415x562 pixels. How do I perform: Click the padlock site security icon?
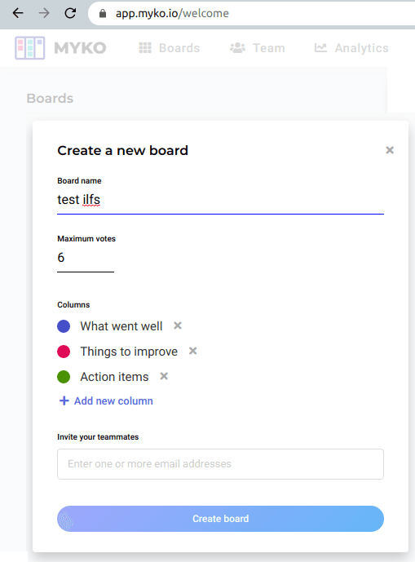click(103, 14)
